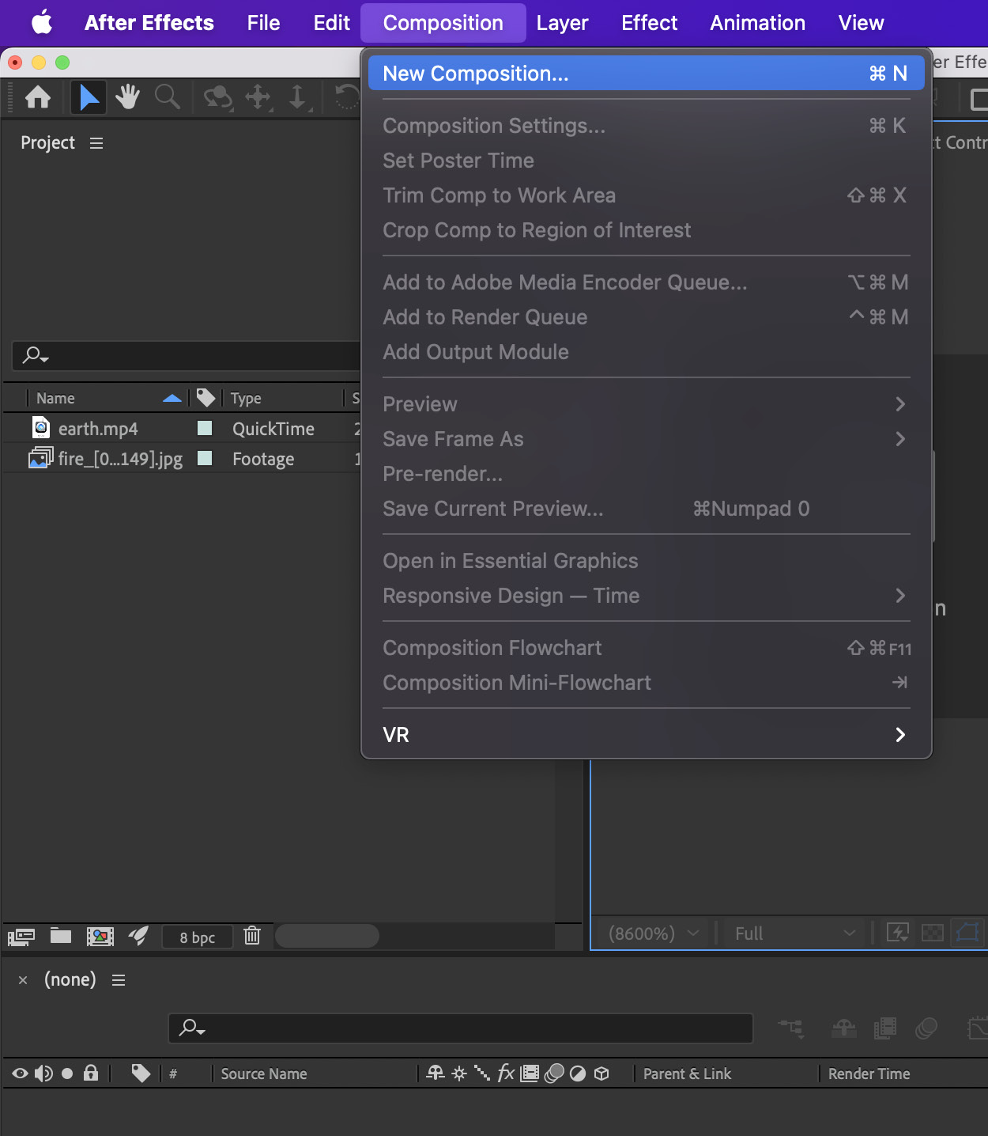Toggle the transparency grid in the viewer

[x=933, y=933]
